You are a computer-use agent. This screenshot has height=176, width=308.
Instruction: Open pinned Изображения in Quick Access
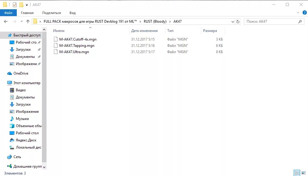26,64
